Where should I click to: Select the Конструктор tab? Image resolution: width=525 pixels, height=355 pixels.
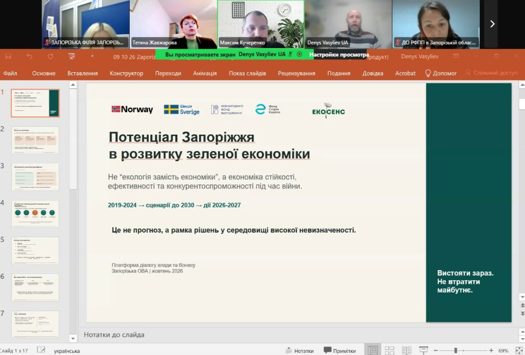coord(126,73)
